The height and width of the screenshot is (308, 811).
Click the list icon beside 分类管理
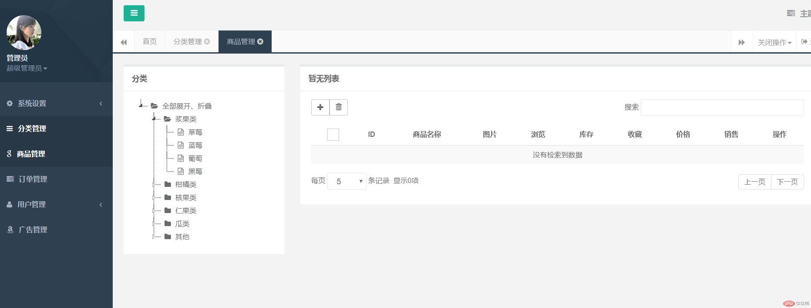[10, 129]
